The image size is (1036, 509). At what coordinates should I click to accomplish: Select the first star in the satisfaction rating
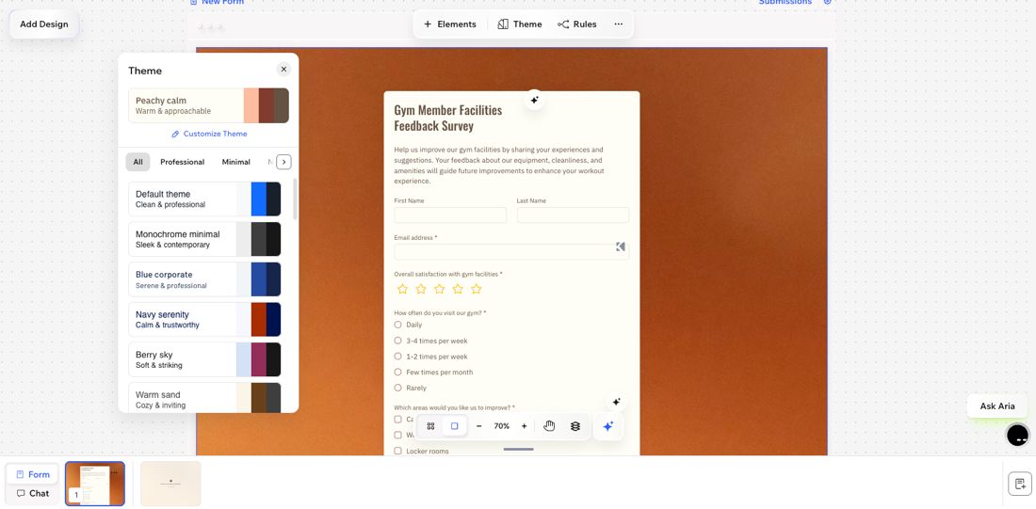402,289
